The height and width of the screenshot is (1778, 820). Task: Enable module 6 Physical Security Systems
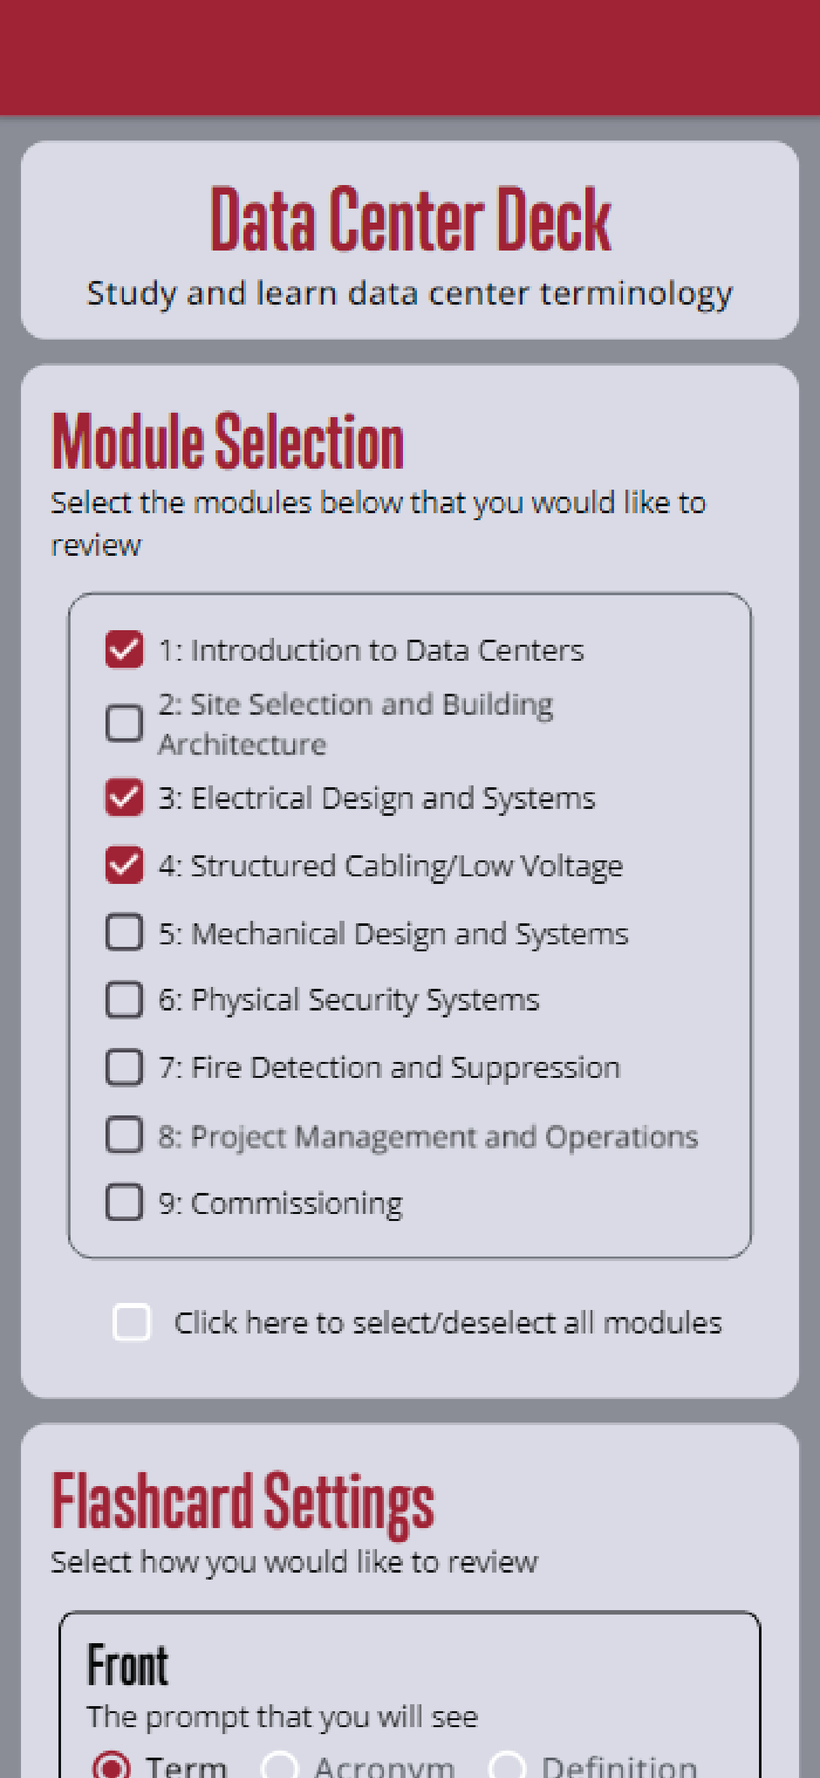(x=124, y=1000)
